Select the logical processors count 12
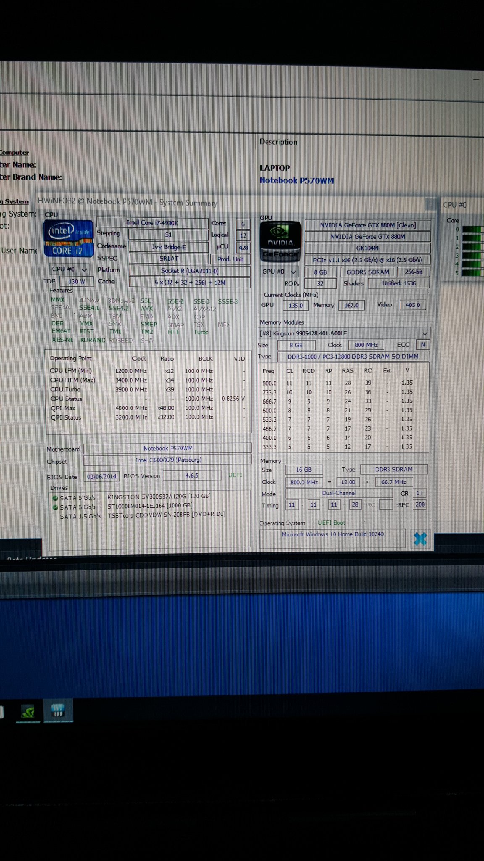The width and height of the screenshot is (484, 861). 243,236
